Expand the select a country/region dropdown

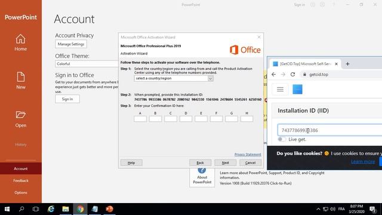[x=211, y=78]
